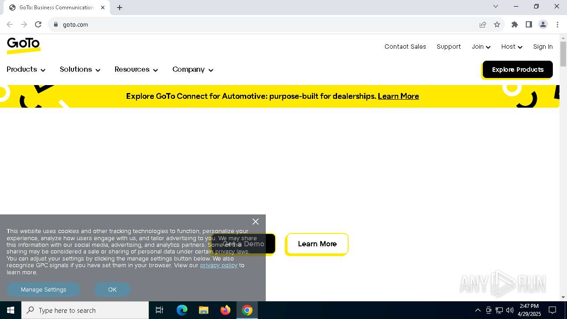Expand the Join dropdown
This screenshot has width=567, height=319.
click(x=481, y=47)
